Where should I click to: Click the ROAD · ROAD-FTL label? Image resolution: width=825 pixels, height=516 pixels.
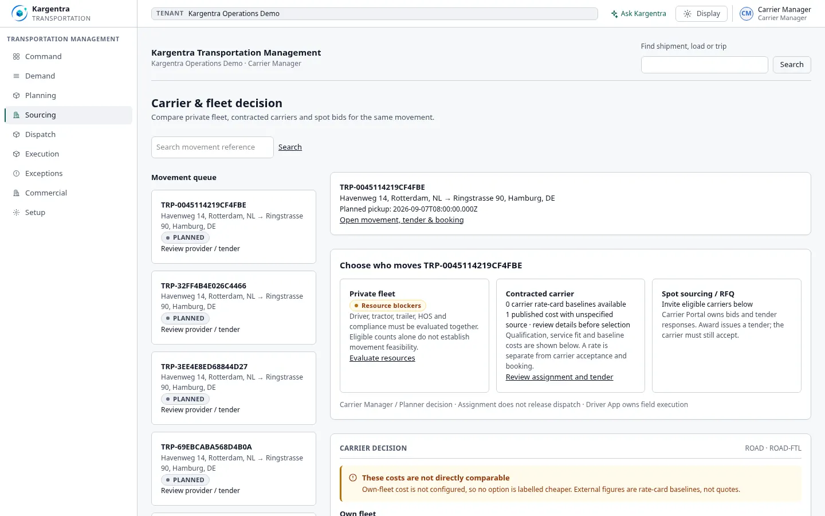[x=773, y=448]
